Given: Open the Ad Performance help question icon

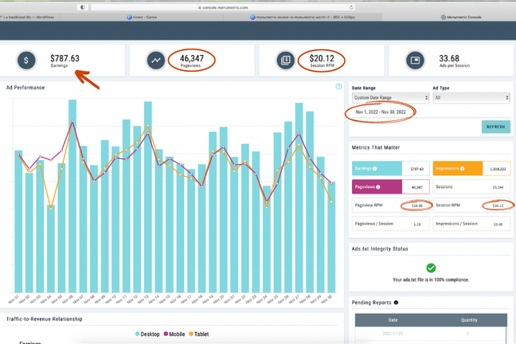Looking at the screenshot, I should [339, 87].
